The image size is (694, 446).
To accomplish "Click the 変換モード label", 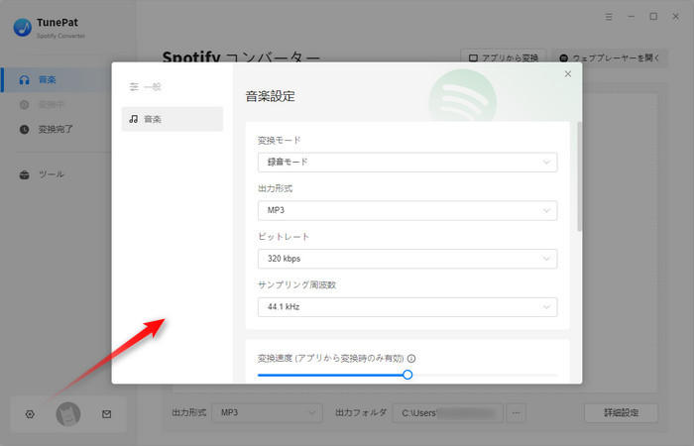I will pyautogui.click(x=280, y=141).
